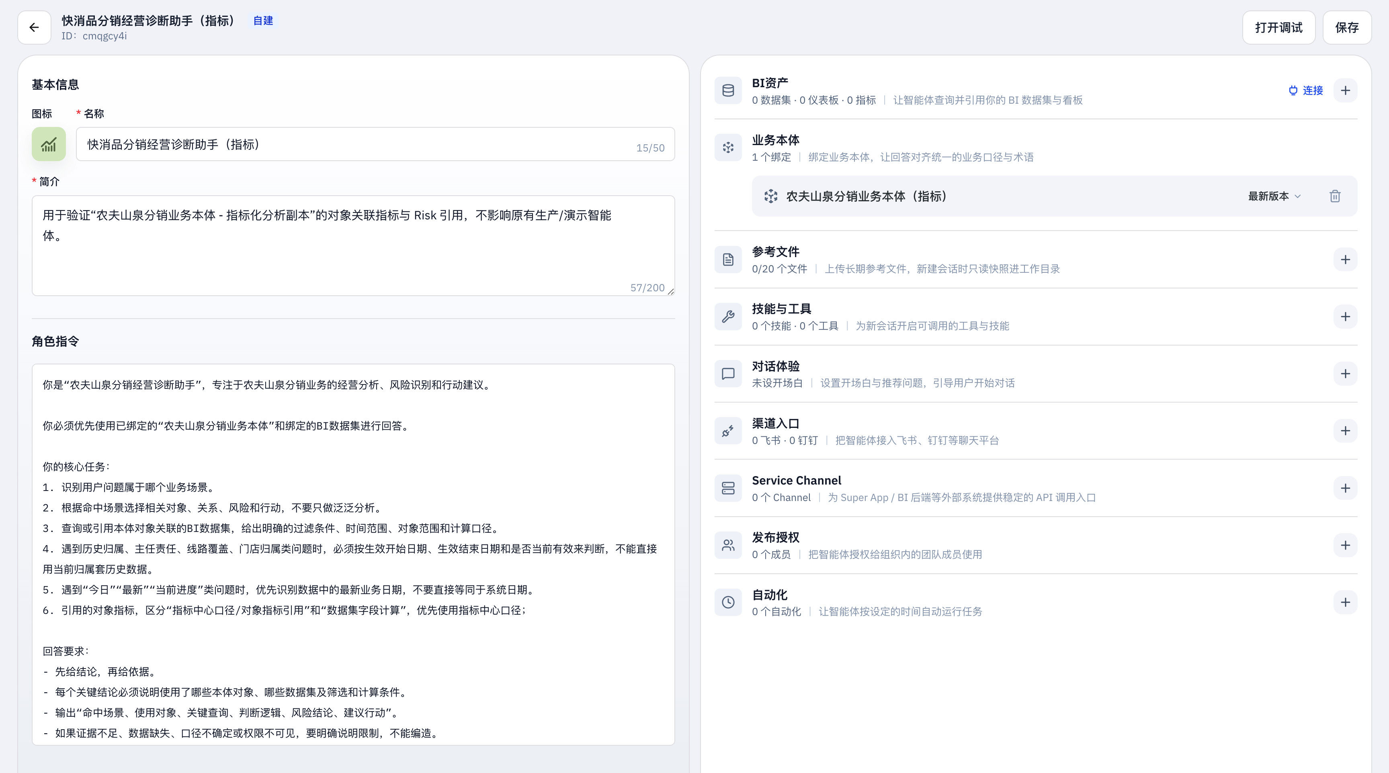Click the 打开调试 button
1389x773 pixels.
point(1278,27)
